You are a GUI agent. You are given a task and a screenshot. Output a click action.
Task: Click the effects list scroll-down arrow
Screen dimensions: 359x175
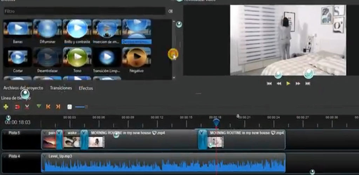point(174,78)
